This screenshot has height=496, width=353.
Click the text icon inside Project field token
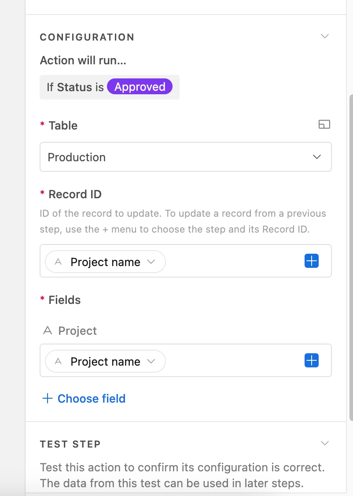tap(58, 362)
